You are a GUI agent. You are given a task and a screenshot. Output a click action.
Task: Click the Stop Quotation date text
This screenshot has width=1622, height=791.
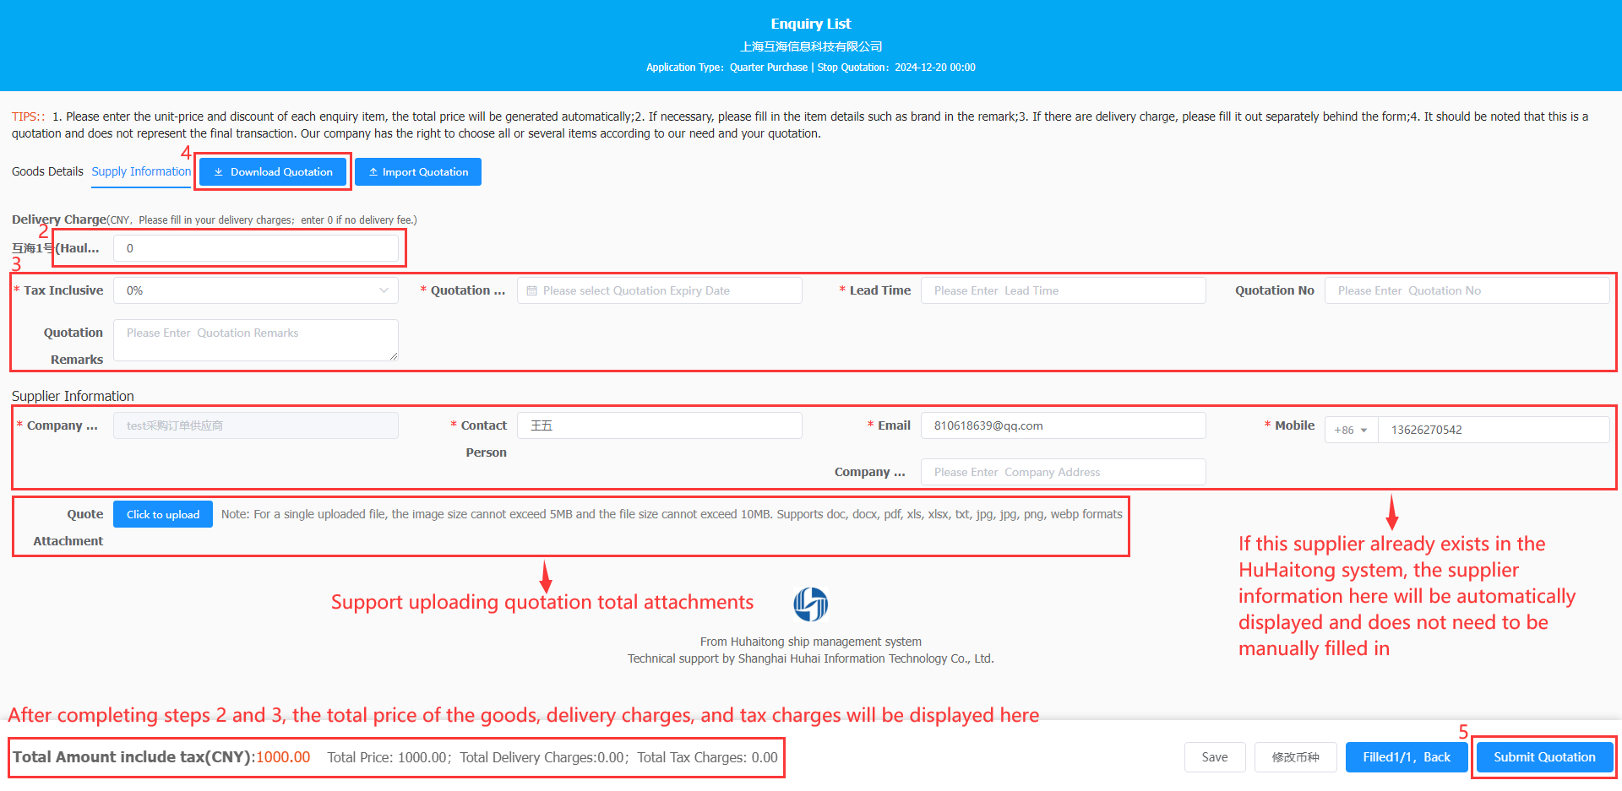coord(896,68)
